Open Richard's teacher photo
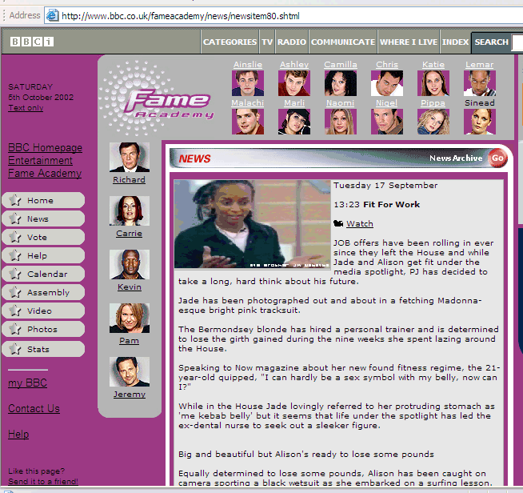This screenshot has width=523, height=493. [130, 157]
